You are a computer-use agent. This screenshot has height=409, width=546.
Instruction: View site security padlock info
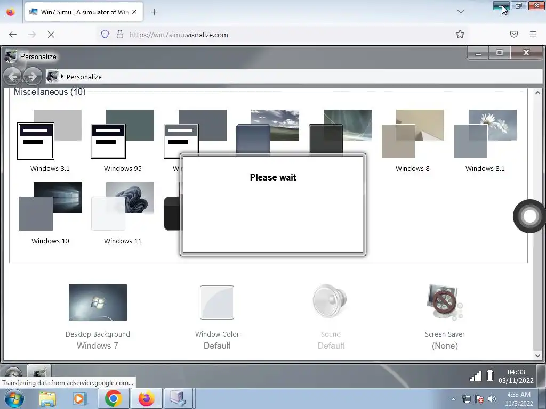coord(120,34)
